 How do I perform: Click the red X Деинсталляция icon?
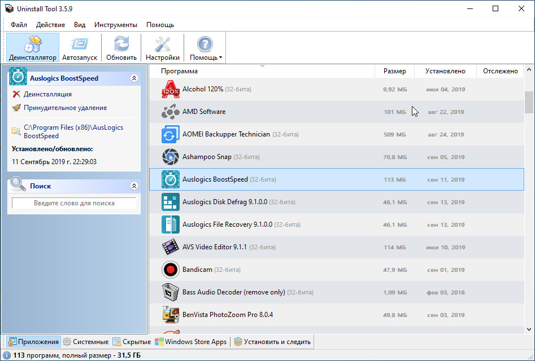16,94
